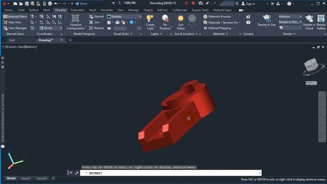Click the Create Camera icon

point(248,17)
